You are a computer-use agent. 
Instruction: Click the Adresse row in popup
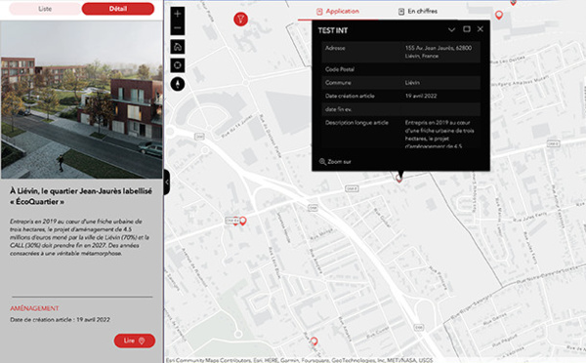pyautogui.click(x=400, y=52)
